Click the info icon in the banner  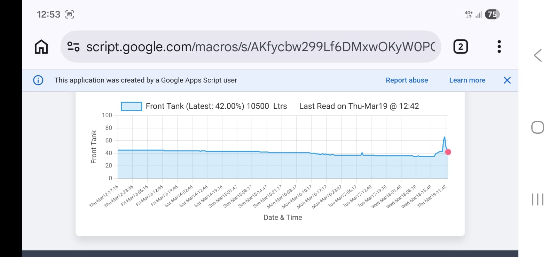click(x=38, y=80)
